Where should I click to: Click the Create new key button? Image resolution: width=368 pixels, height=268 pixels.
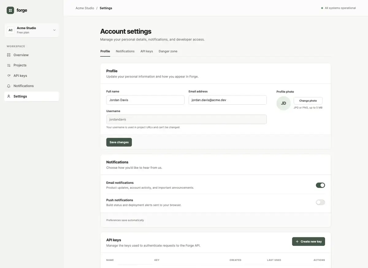coord(309,241)
